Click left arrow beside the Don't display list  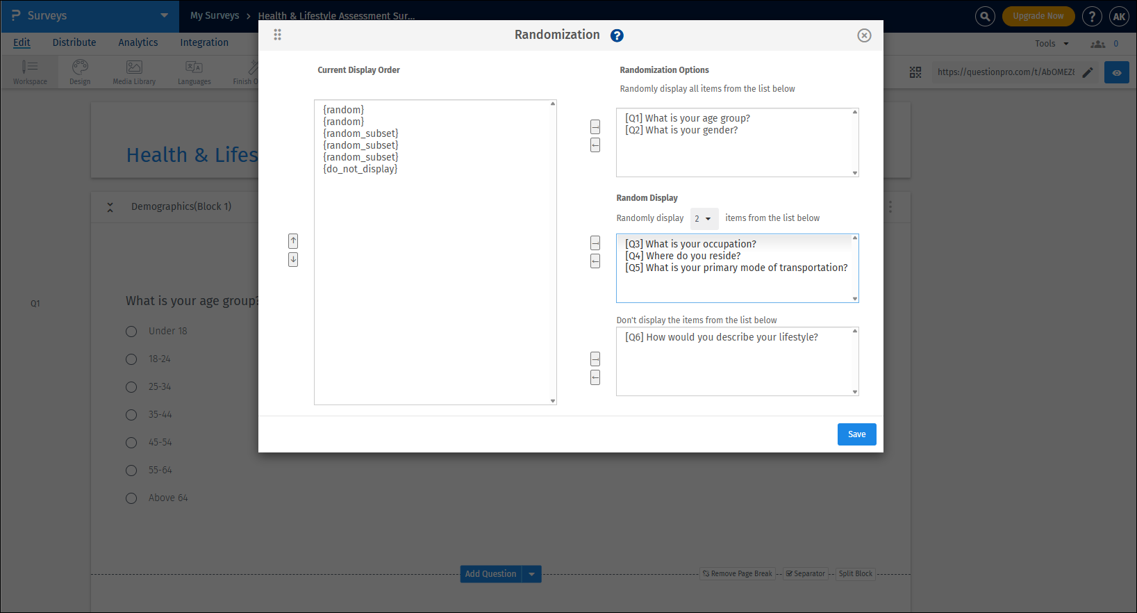coord(595,377)
